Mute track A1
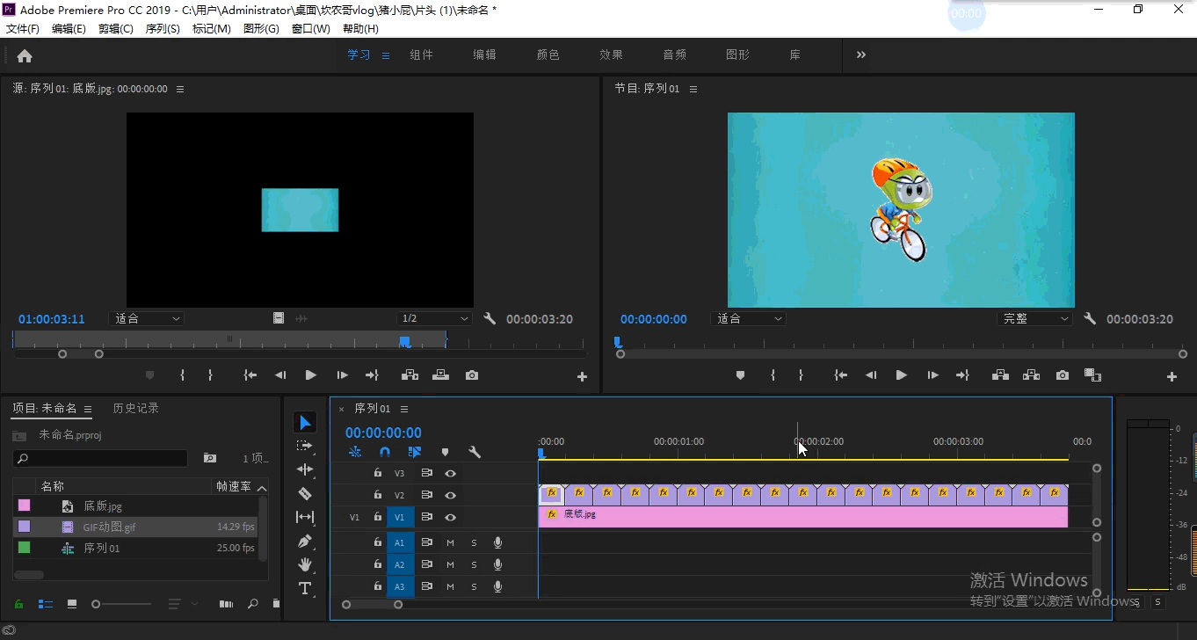The image size is (1197, 640). point(450,542)
